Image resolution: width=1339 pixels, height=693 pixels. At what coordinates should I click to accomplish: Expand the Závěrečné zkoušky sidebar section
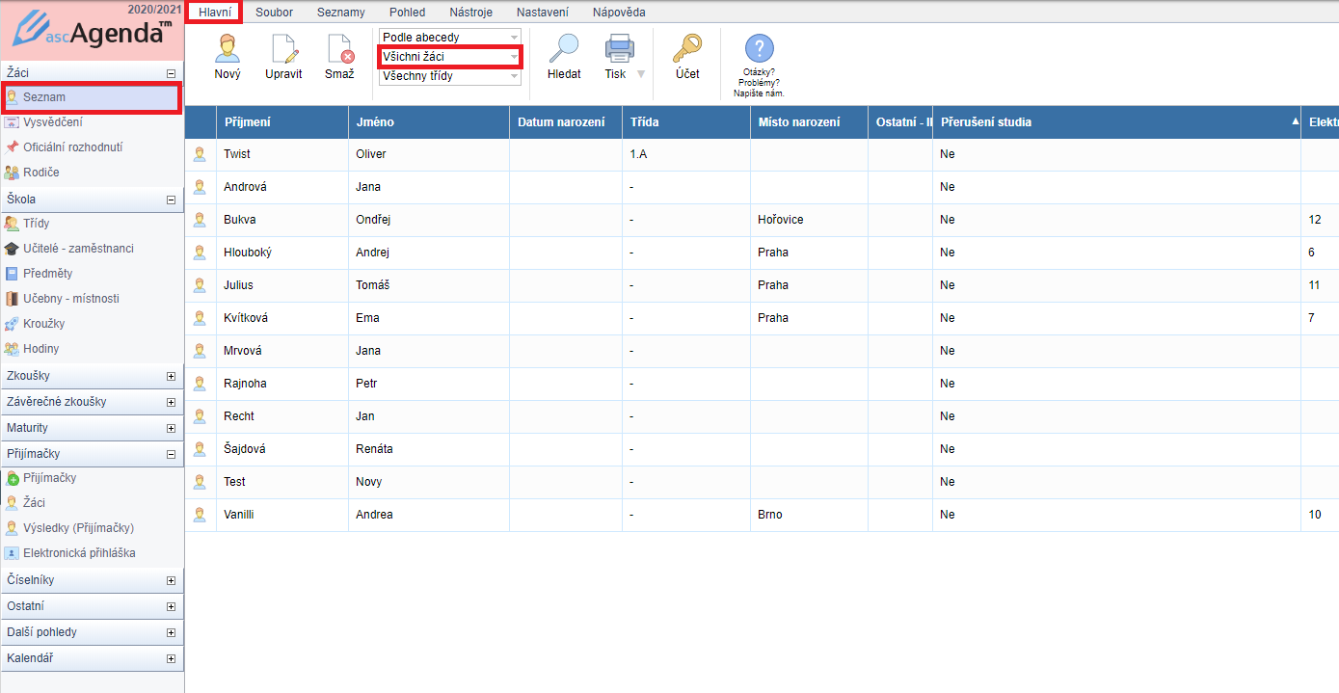coord(171,403)
